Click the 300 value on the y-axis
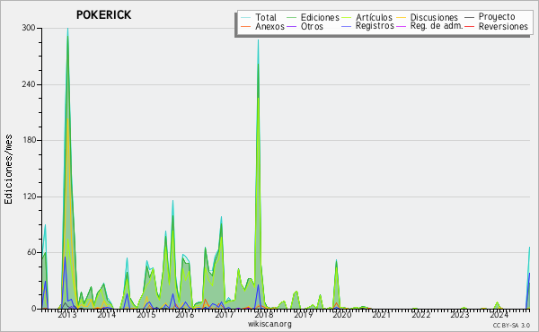This screenshot has height=332, width=539. click(29, 28)
